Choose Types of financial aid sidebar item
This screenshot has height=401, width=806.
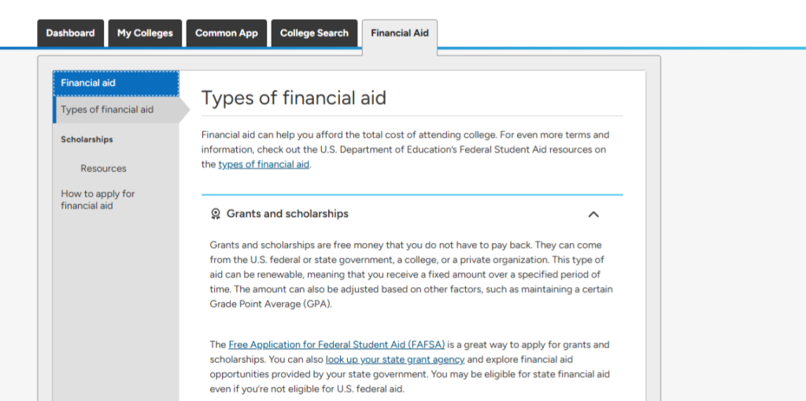pyautogui.click(x=107, y=110)
